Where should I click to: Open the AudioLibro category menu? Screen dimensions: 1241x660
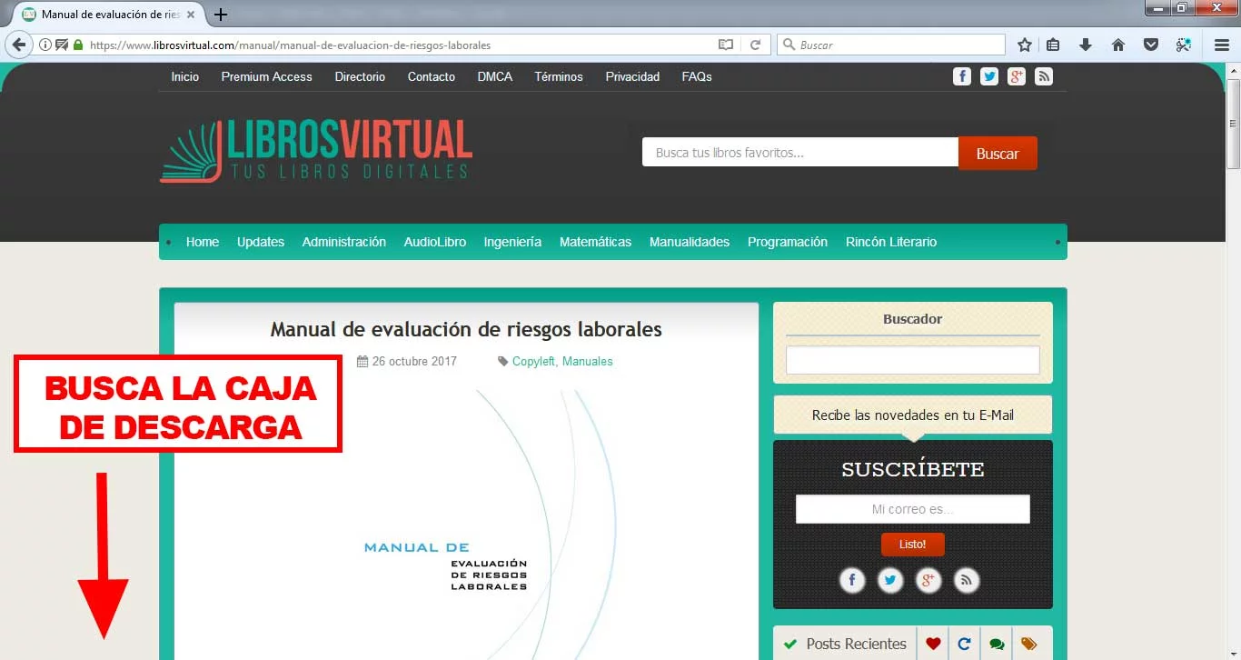(434, 242)
